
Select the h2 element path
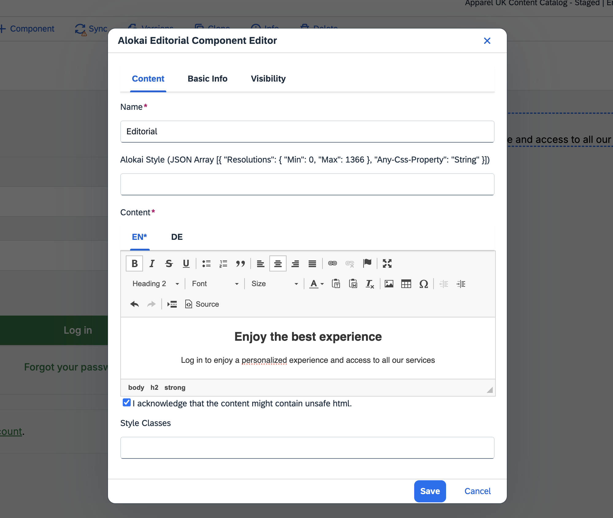tap(154, 388)
